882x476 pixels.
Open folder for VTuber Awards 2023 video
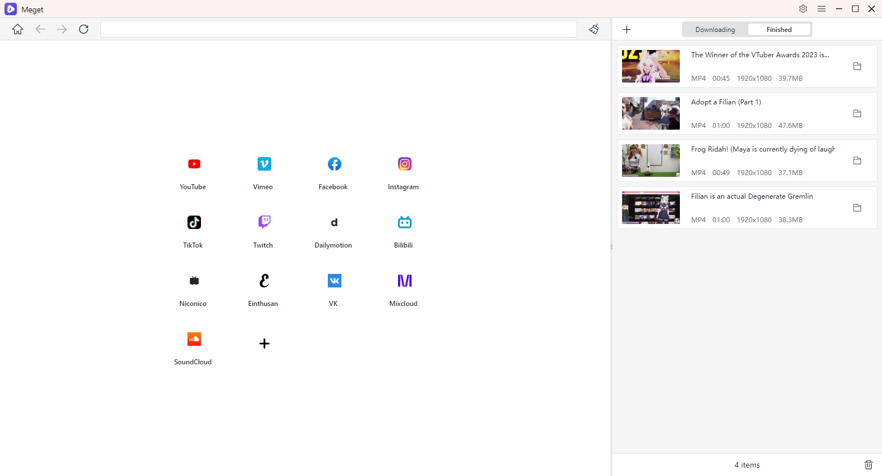point(857,66)
